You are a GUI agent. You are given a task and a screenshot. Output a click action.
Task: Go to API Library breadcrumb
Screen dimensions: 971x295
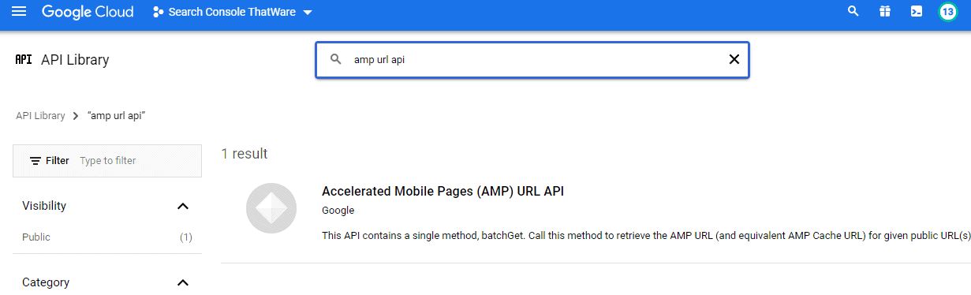[40, 115]
